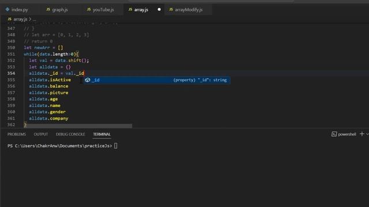Select the TERMINAL panel tab
Screen dimensions: 369x207
[101, 134]
